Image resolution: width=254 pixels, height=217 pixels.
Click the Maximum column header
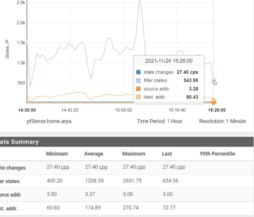tap(134, 154)
